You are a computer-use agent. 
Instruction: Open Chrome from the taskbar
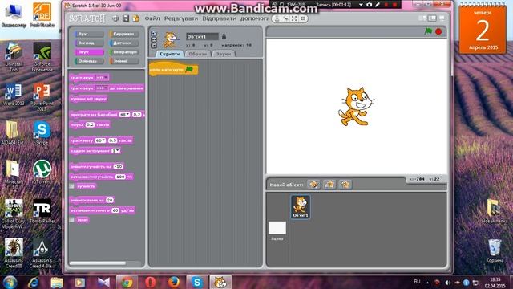coord(127,282)
